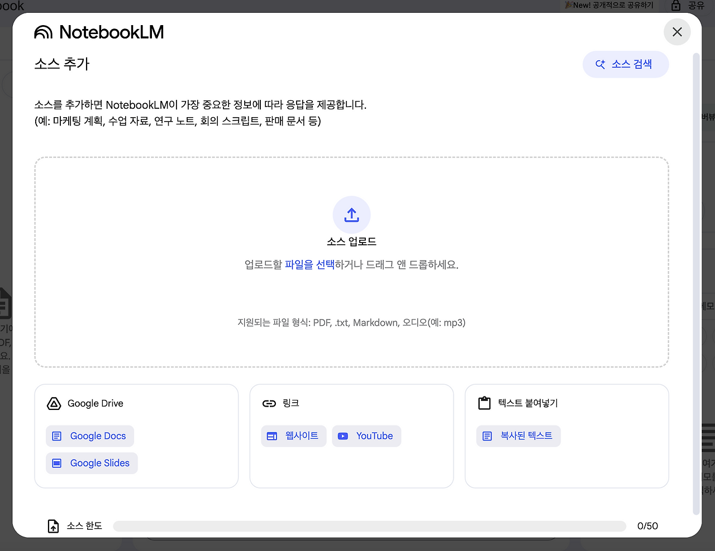Click the sparkle search icon in 소스 검색

pos(600,64)
